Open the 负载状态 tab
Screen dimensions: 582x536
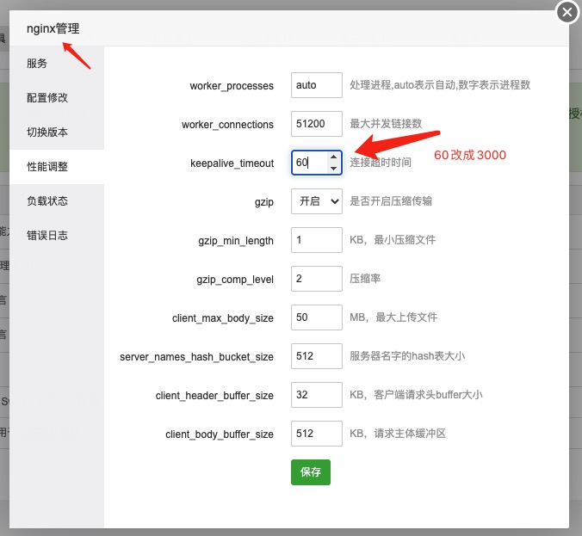[x=57, y=201]
